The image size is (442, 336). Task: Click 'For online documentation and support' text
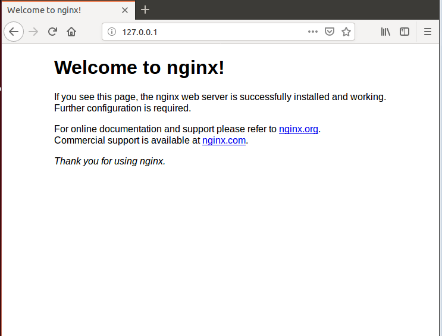coord(134,129)
